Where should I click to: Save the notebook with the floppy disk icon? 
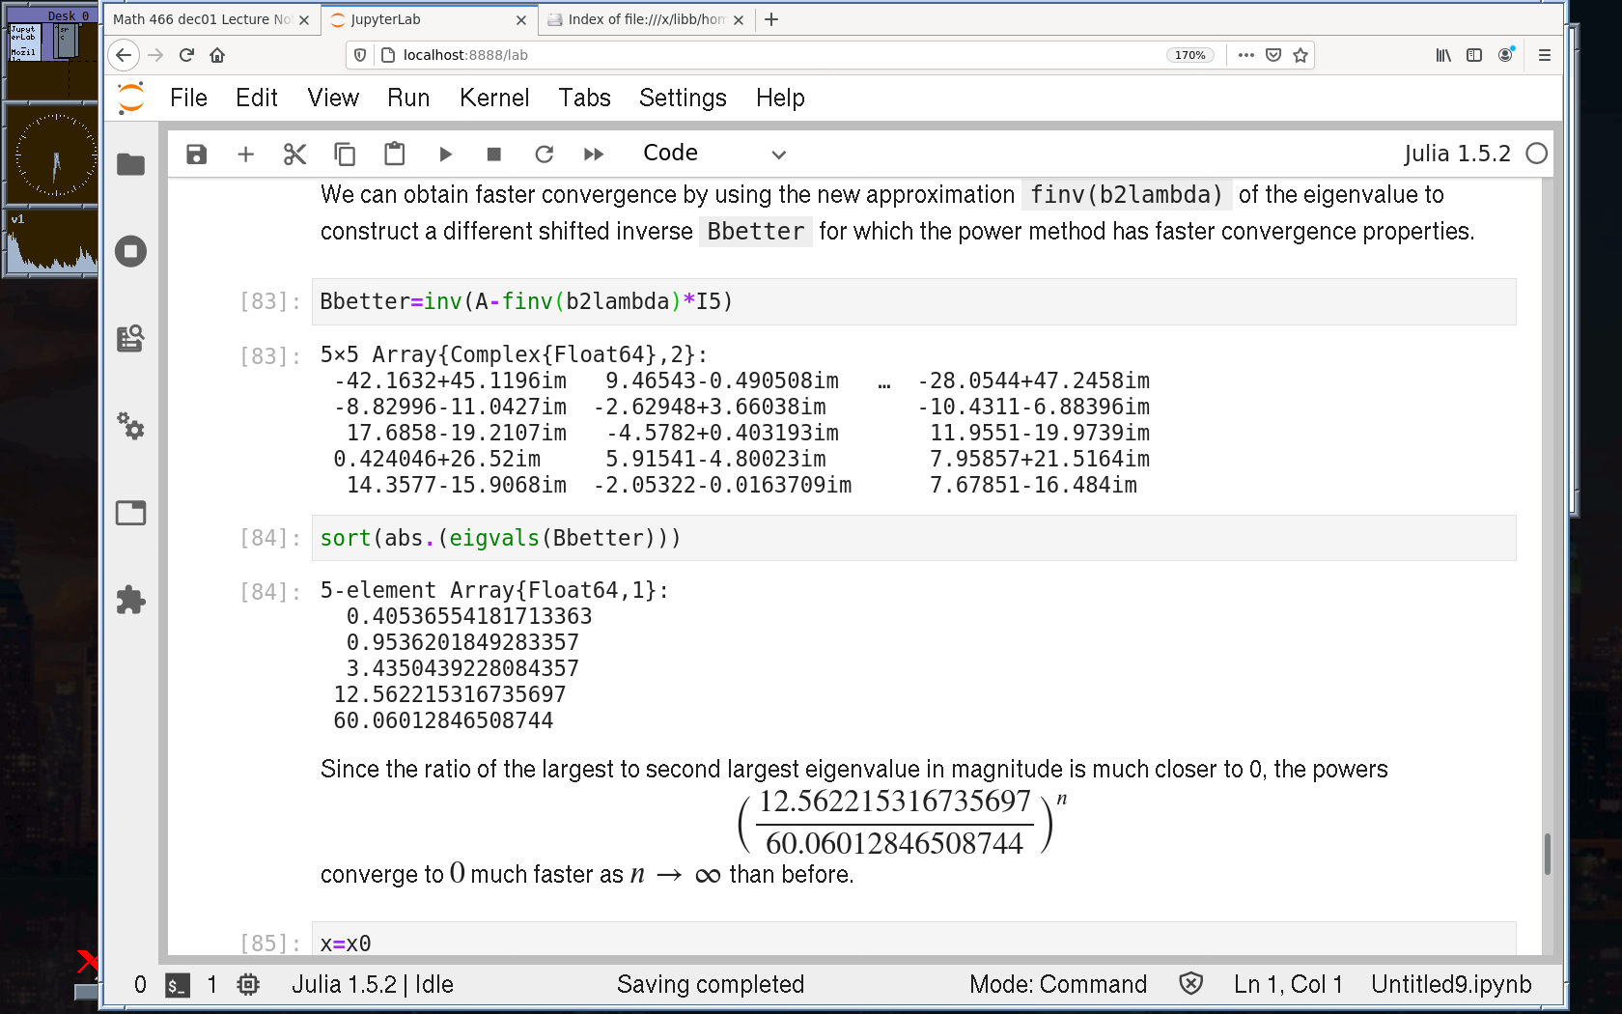coord(196,155)
